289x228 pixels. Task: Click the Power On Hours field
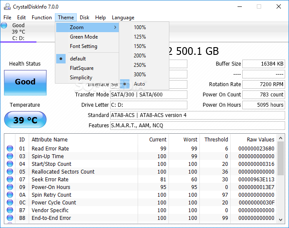(x=264, y=105)
